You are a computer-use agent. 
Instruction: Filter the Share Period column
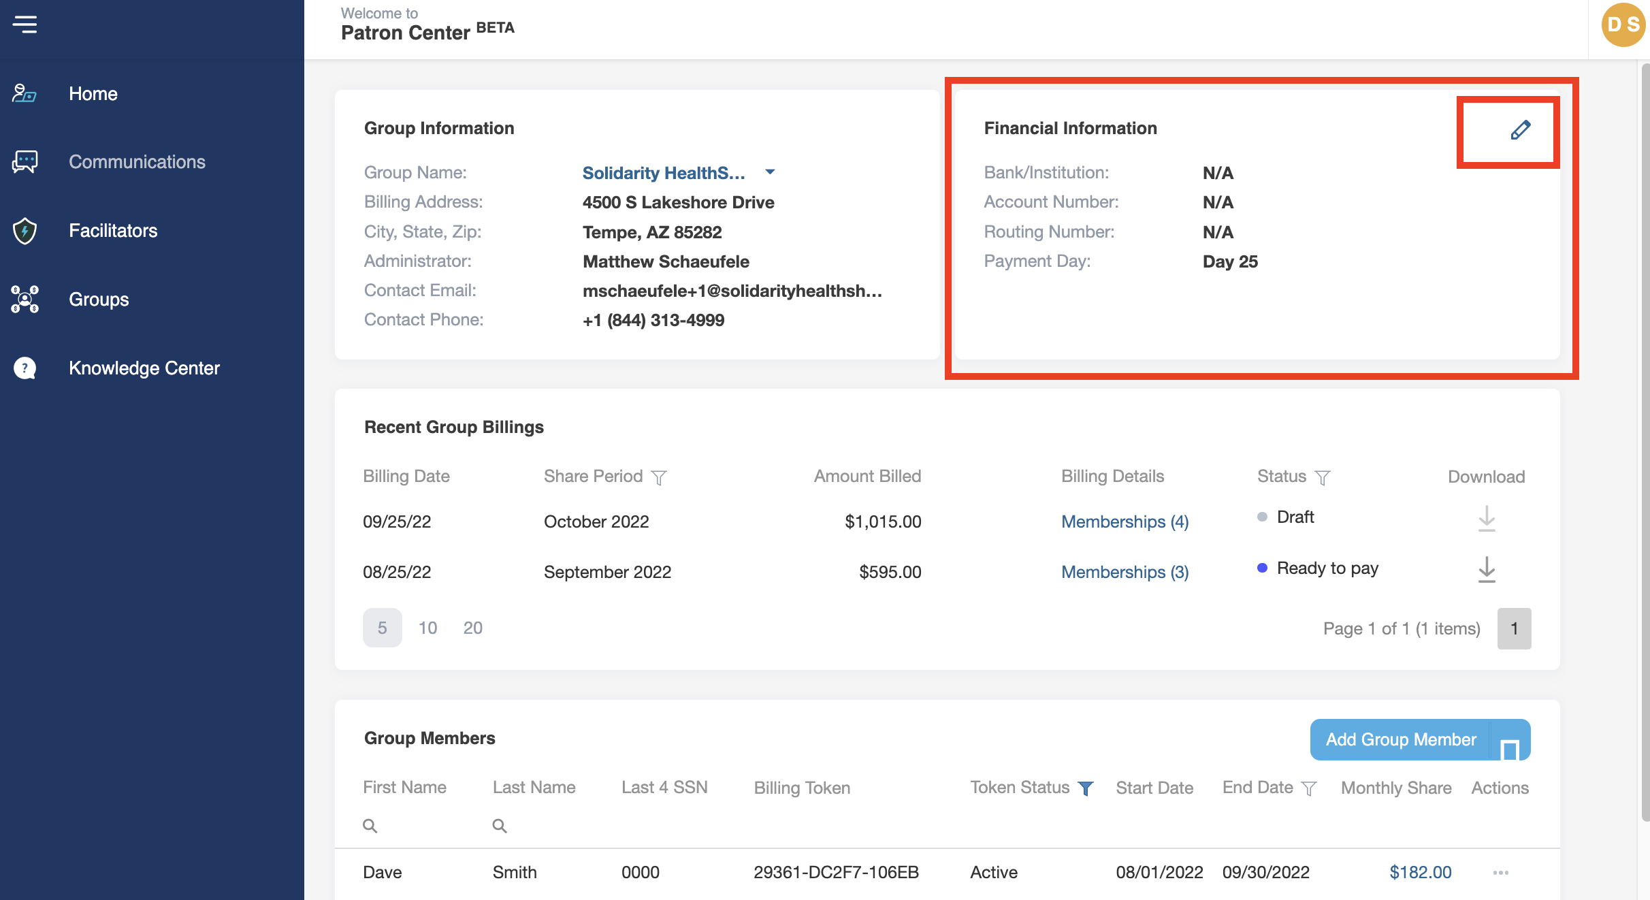[x=658, y=477]
